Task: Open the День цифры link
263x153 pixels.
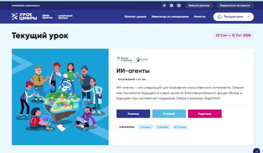Action: 47,16
